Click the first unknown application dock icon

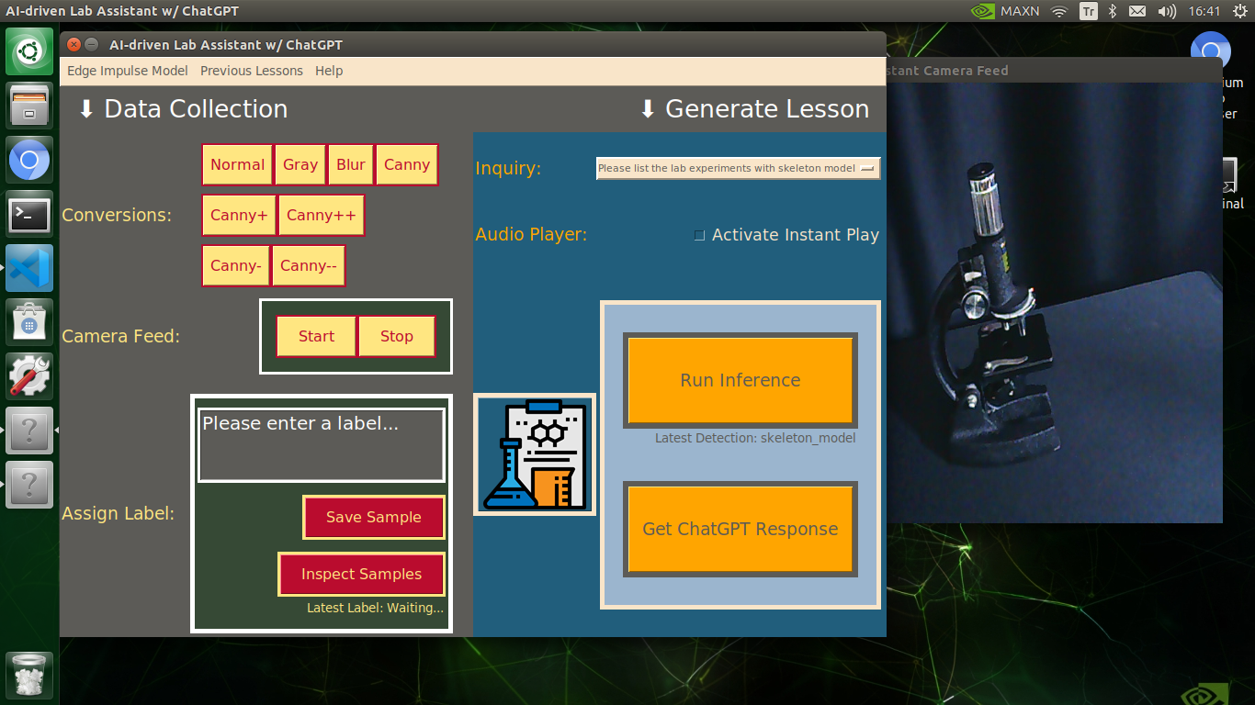pyautogui.click(x=29, y=431)
